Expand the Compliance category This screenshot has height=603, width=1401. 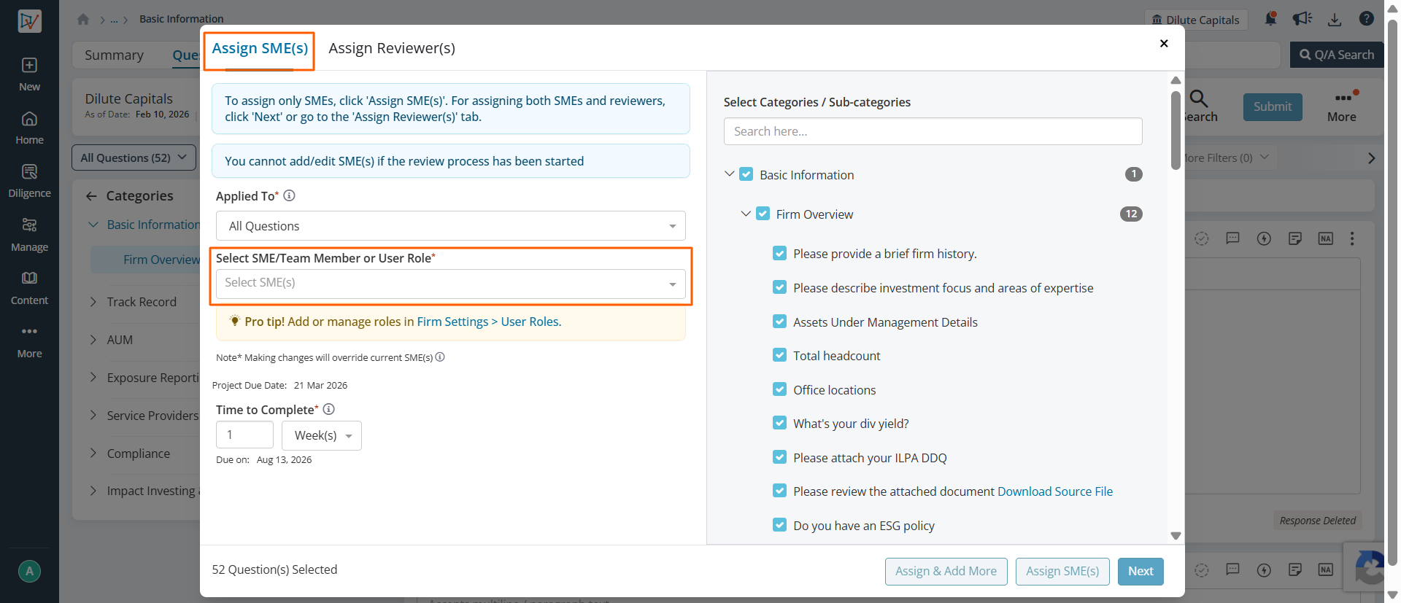(x=93, y=454)
